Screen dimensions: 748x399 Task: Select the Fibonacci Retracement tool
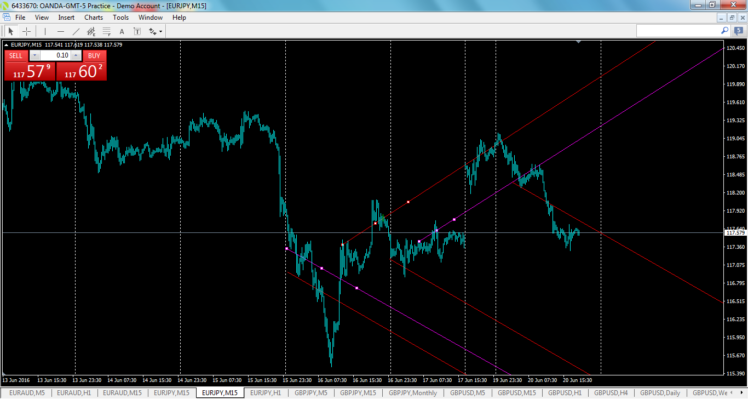[106, 31]
